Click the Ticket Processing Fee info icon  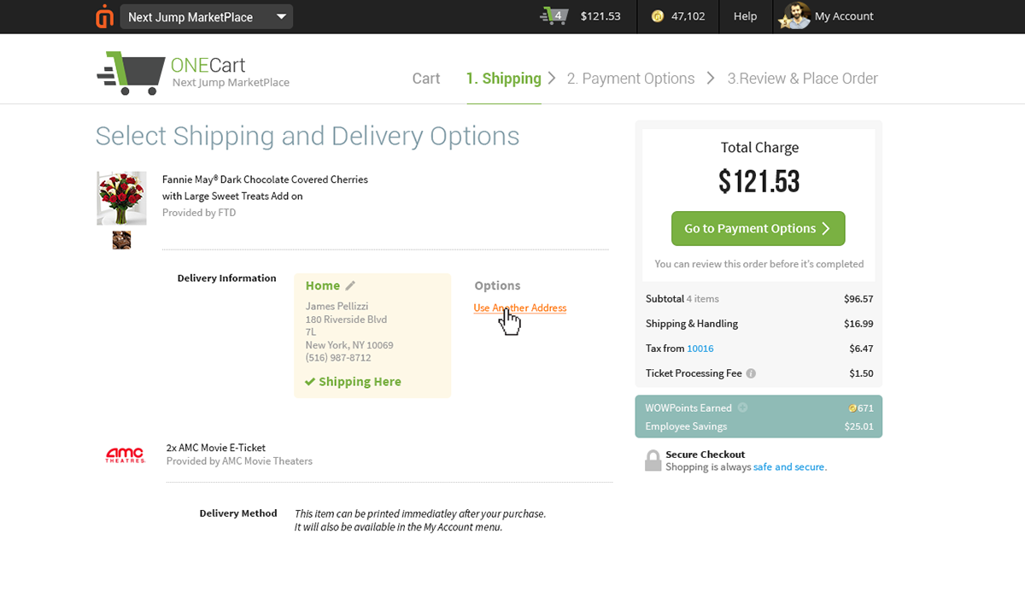point(751,373)
